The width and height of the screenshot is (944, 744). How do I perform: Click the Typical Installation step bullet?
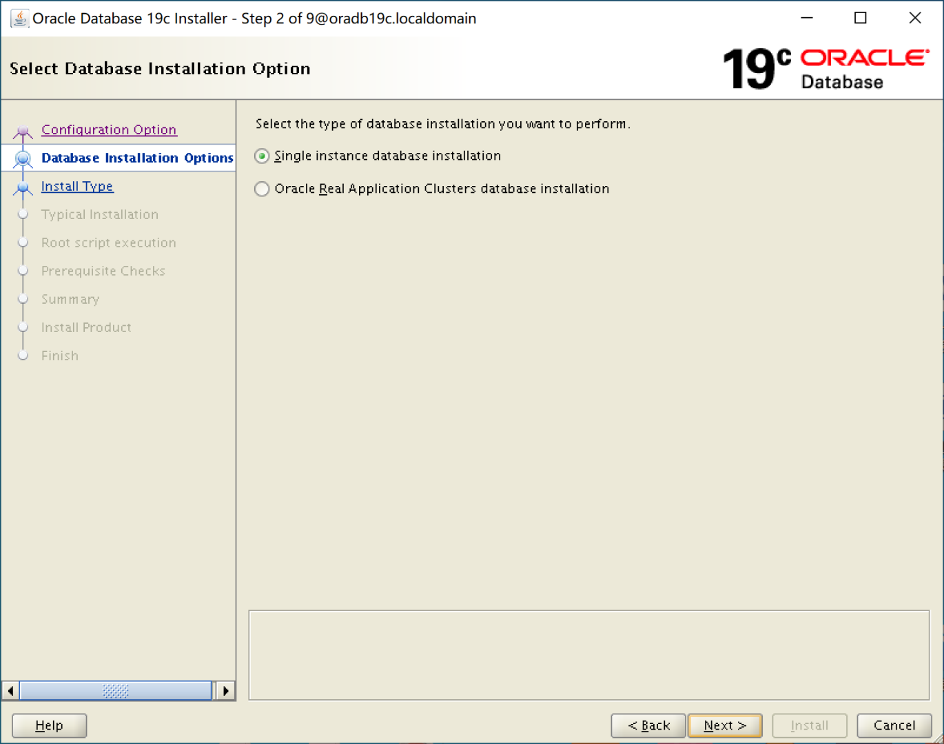coord(23,214)
